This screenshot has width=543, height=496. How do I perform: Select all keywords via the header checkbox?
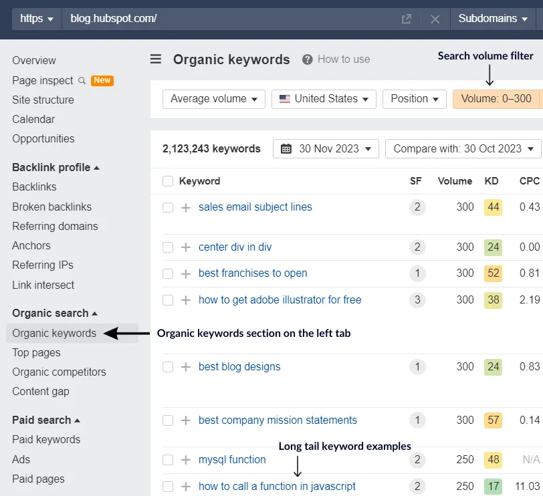pos(167,180)
